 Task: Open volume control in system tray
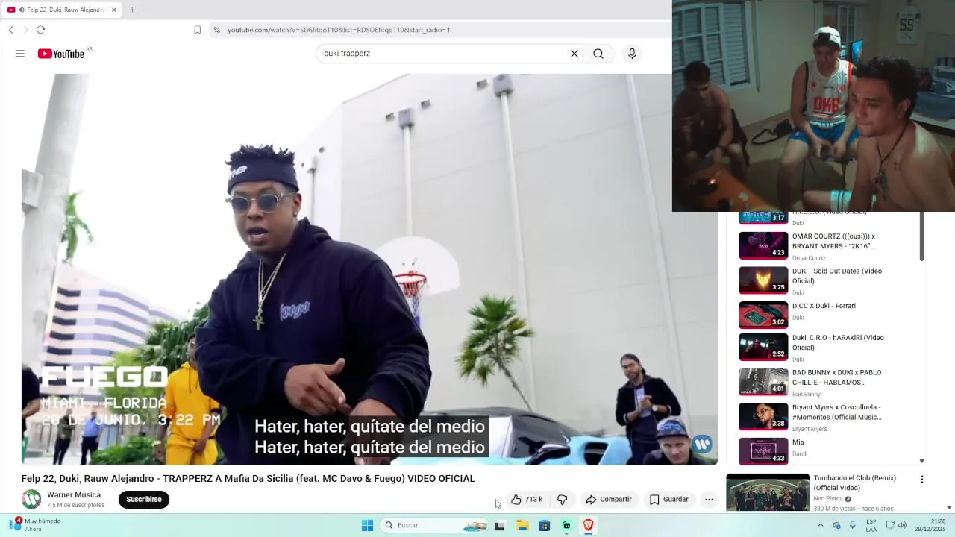coord(902,525)
